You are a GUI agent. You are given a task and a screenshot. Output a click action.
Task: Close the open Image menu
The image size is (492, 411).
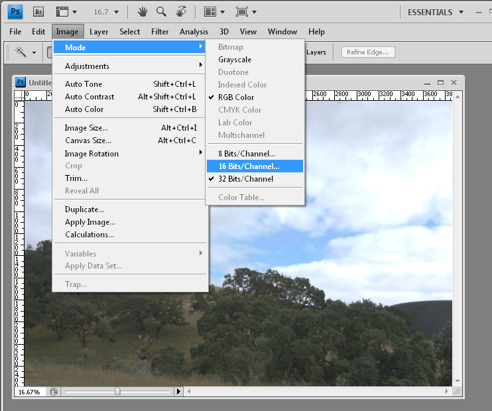(68, 32)
